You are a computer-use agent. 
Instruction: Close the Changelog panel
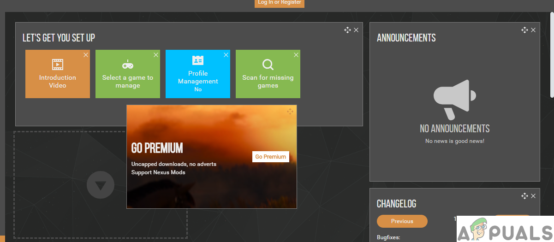click(533, 196)
